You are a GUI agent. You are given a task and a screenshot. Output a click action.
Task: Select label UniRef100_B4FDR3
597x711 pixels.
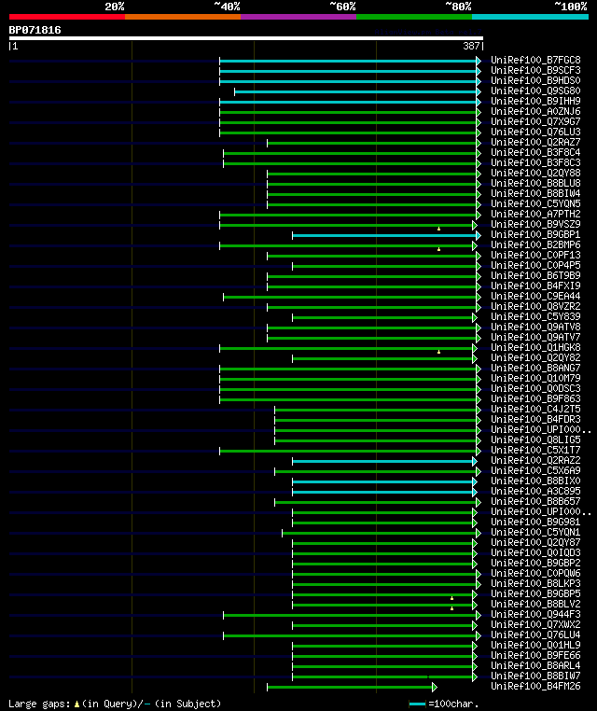coord(535,420)
